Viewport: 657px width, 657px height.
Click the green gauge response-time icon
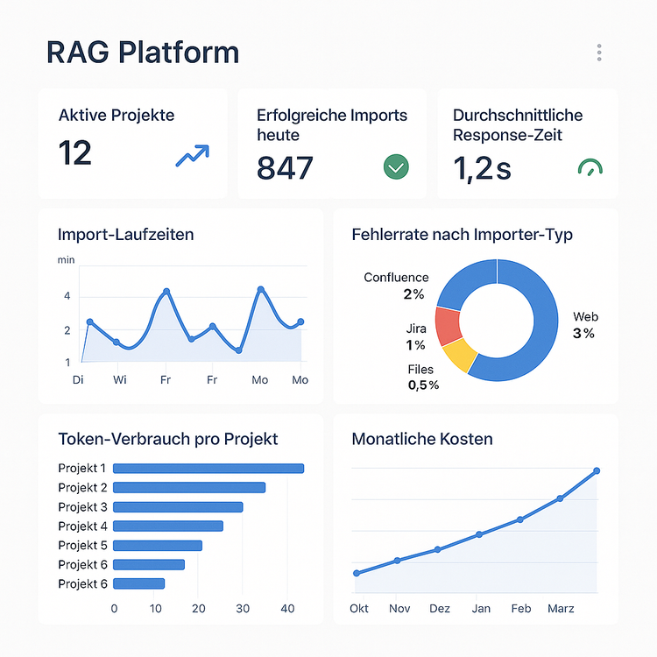click(x=590, y=166)
